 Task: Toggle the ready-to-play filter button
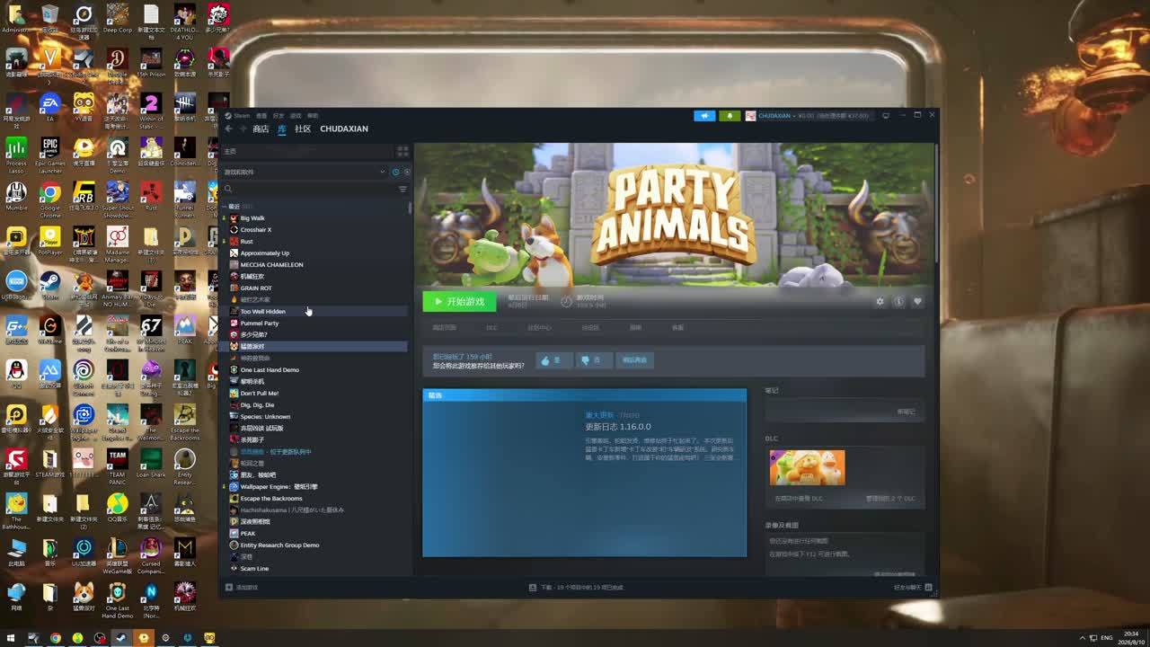[x=407, y=172]
